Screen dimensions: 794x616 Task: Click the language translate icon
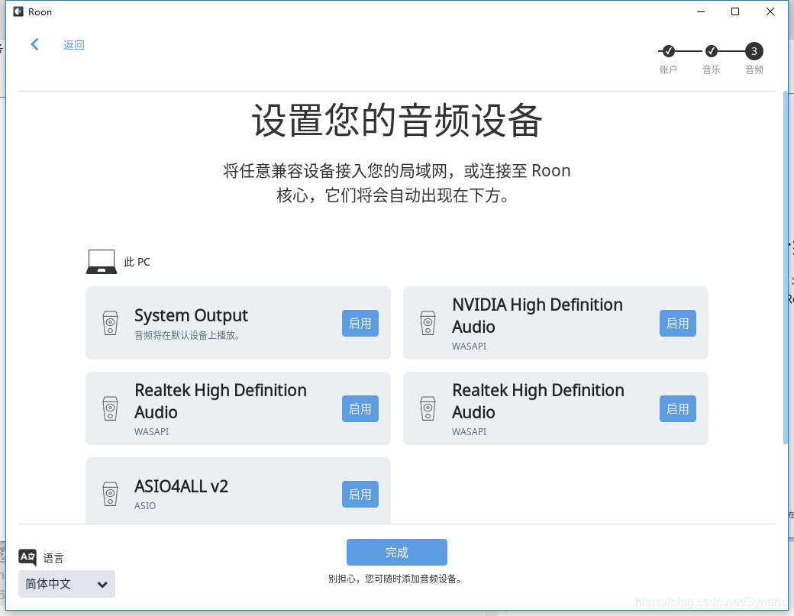click(x=27, y=557)
